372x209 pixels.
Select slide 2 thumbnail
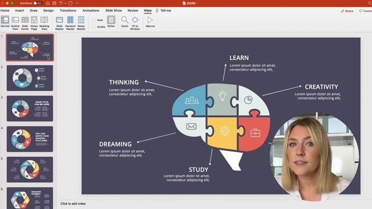point(30,78)
